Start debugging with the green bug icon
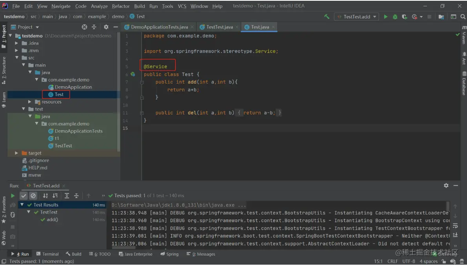The height and width of the screenshot is (265, 467). tap(395, 17)
